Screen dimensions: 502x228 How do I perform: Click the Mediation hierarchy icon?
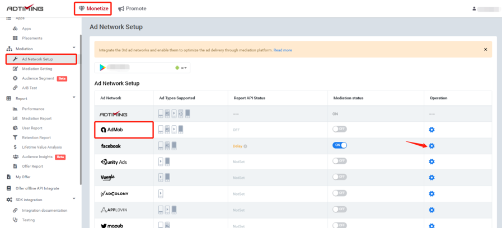point(9,49)
